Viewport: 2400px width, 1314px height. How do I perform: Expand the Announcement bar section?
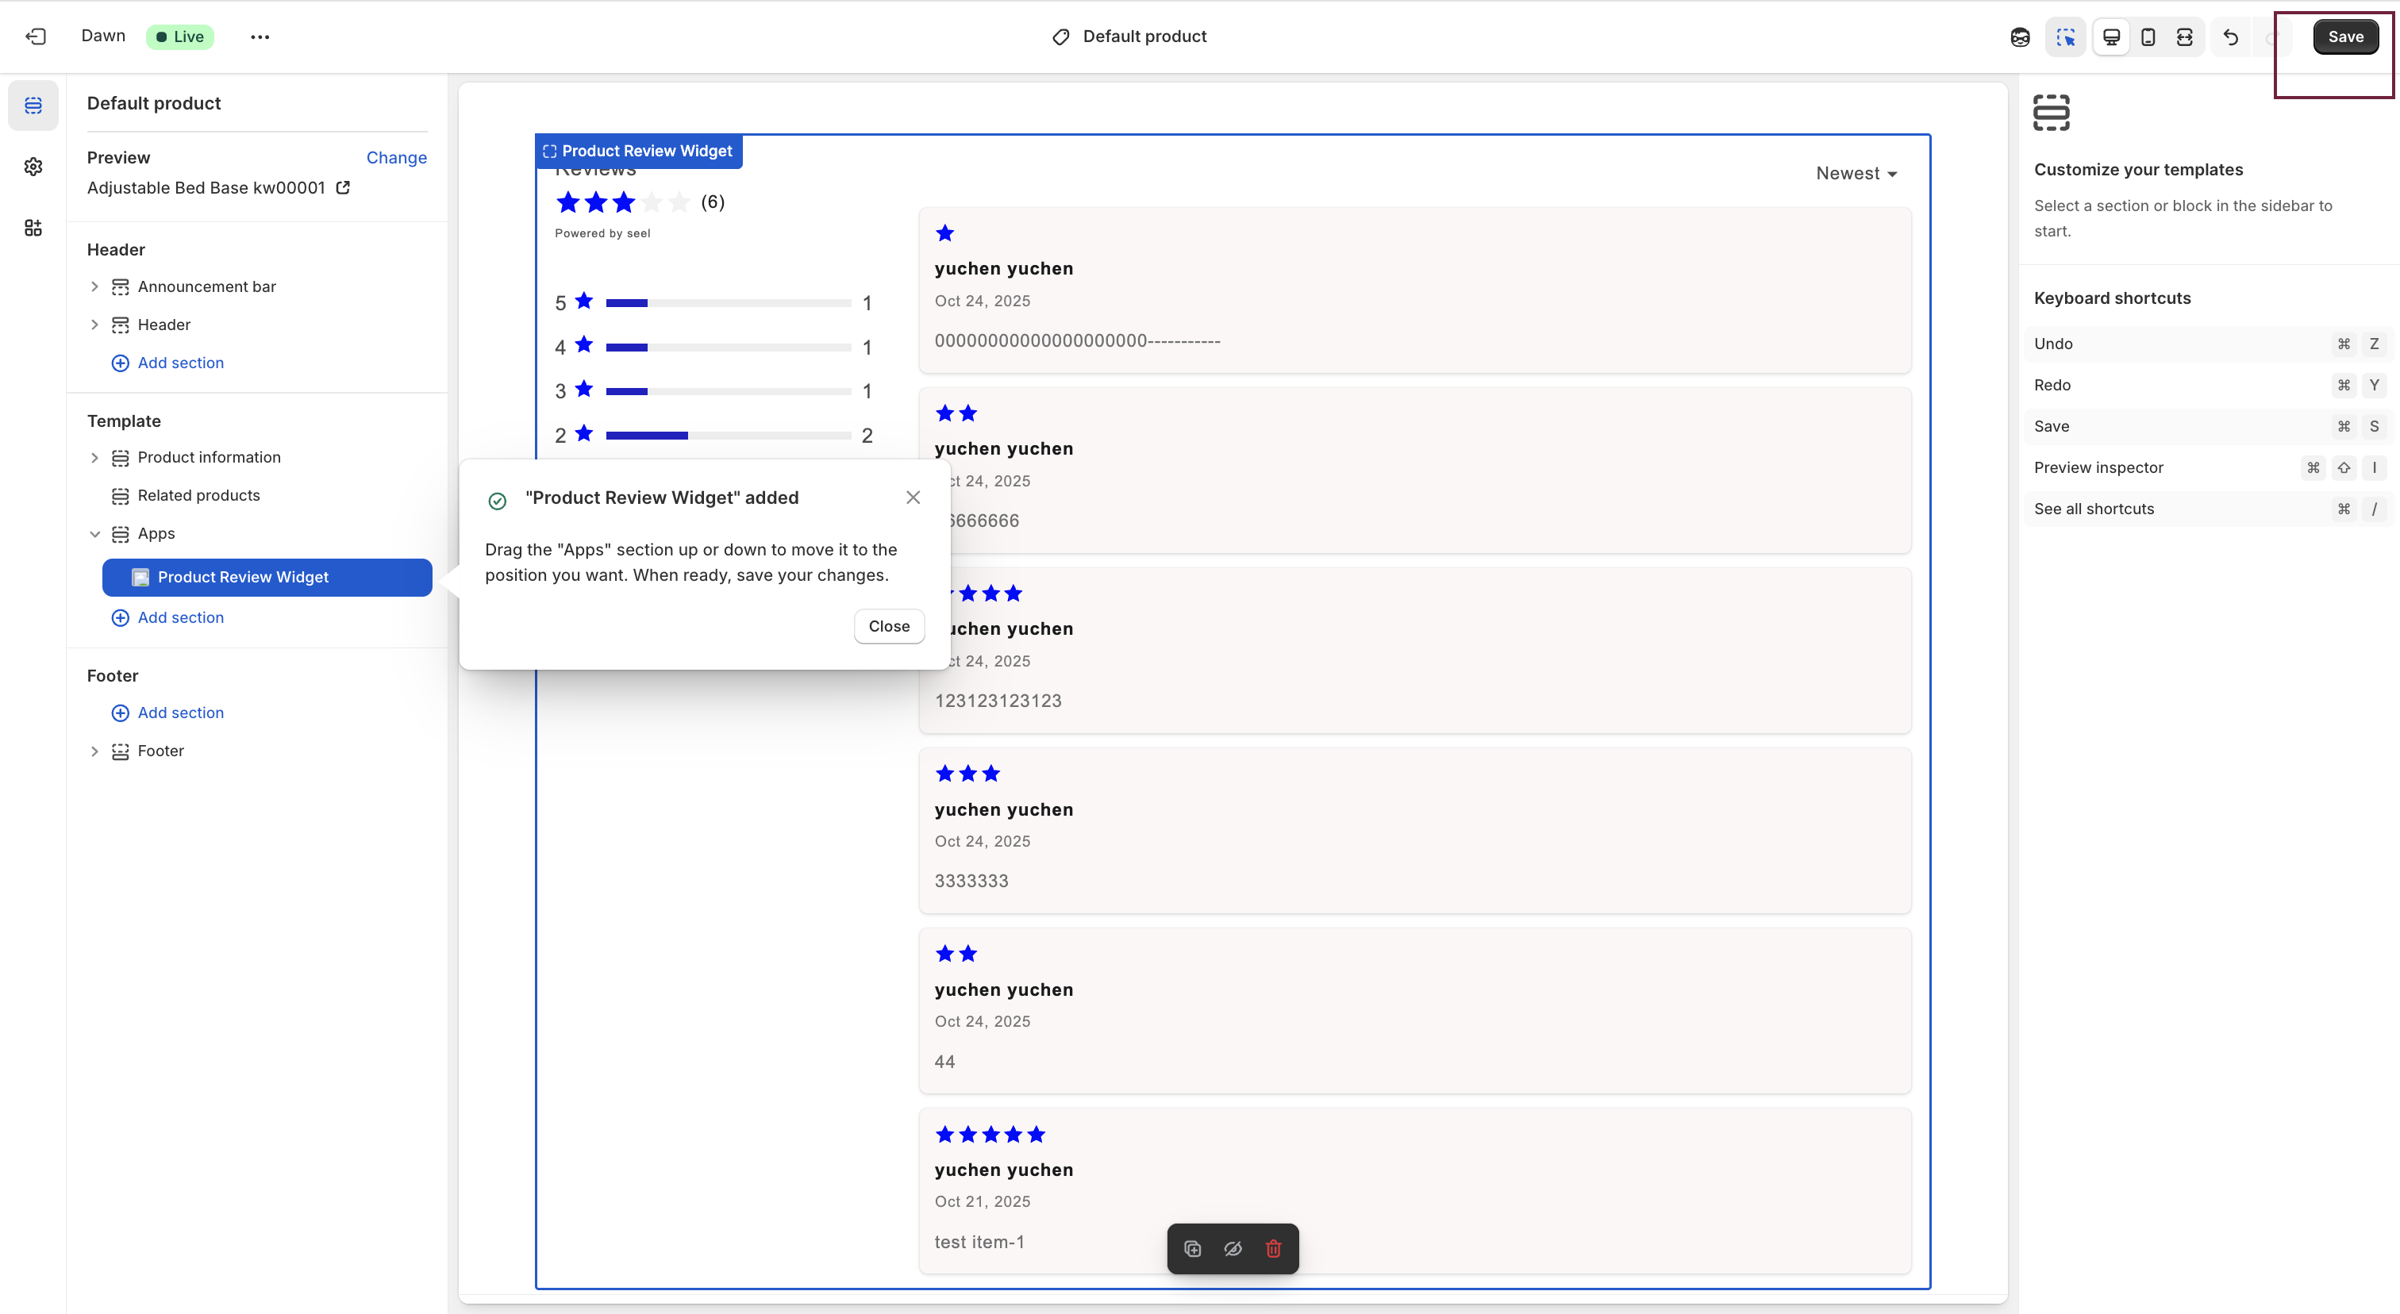click(x=94, y=286)
